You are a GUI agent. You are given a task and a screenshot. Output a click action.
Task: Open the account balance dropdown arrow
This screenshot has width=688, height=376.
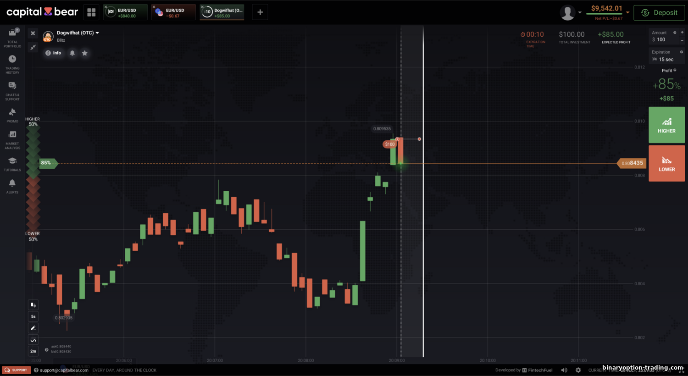click(628, 12)
